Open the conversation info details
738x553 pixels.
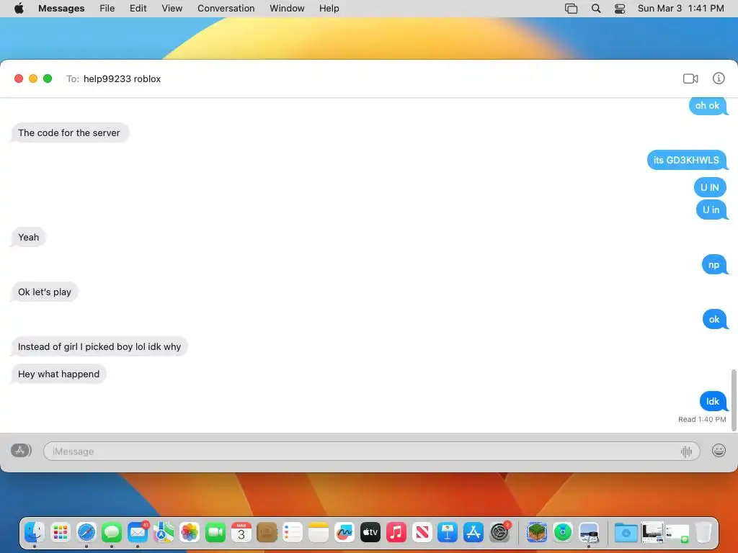click(x=719, y=78)
